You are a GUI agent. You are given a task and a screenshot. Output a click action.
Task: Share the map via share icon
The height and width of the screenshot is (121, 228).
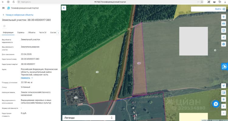click(223, 37)
